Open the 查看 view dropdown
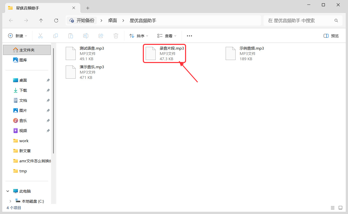Image resolution: width=348 pixels, height=214 pixels. point(167,36)
